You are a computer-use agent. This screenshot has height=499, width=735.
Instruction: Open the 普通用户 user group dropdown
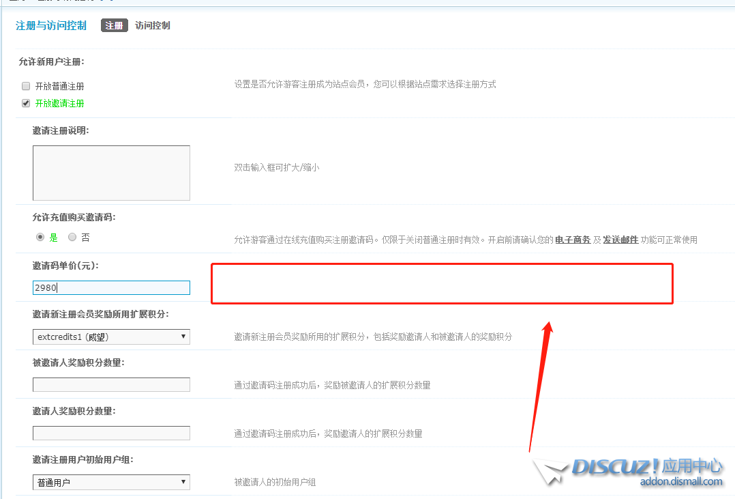111,483
